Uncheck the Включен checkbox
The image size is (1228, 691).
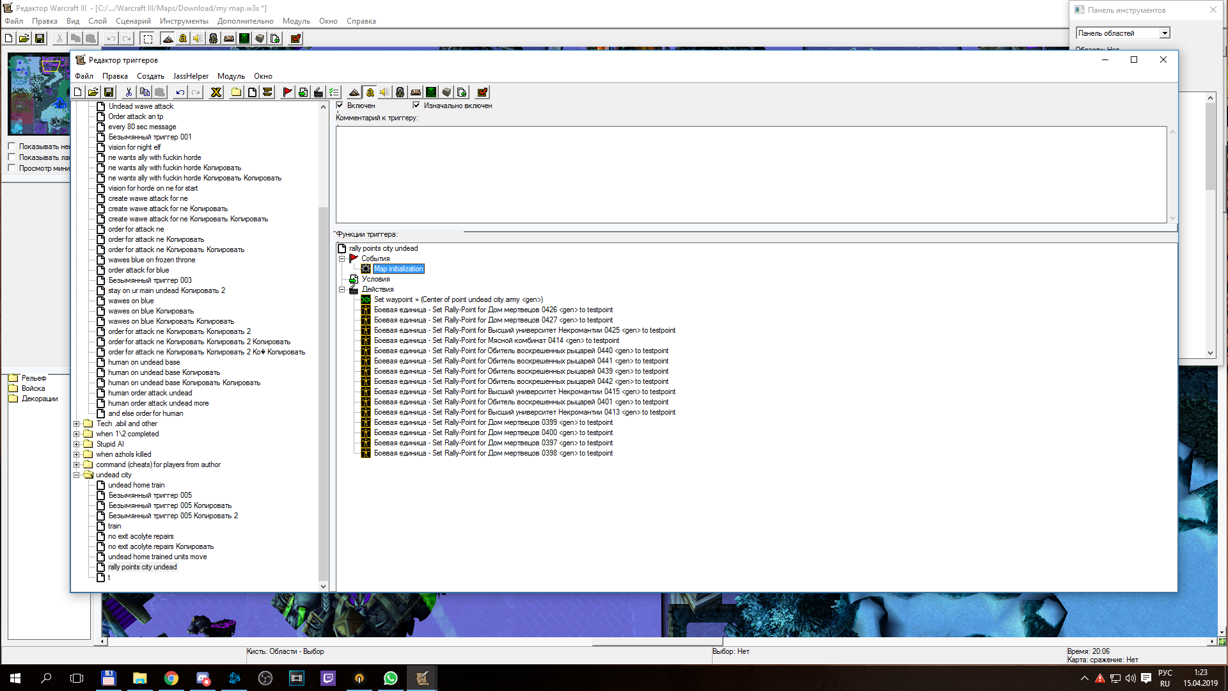340,106
